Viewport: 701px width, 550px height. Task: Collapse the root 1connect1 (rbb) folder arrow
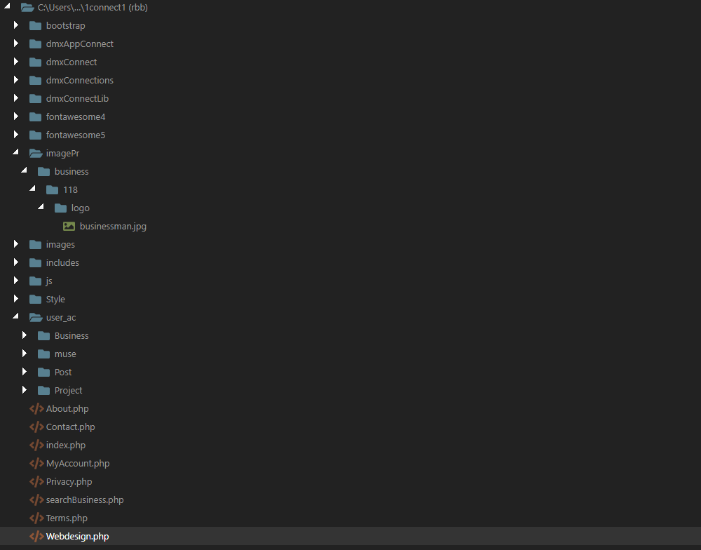[7, 6]
